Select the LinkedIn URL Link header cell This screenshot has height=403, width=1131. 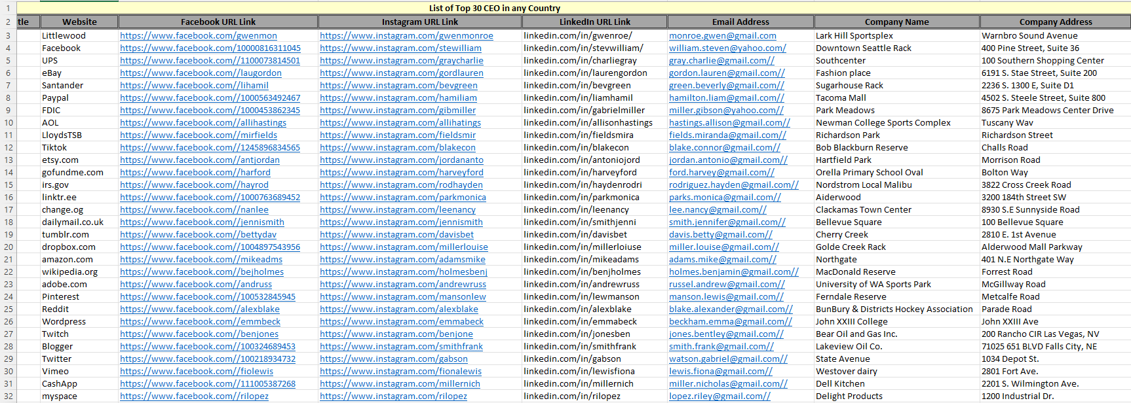pyautogui.click(x=595, y=22)
